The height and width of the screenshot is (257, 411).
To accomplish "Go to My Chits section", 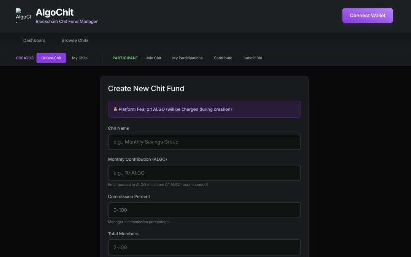I will click(x=80, y=58).
